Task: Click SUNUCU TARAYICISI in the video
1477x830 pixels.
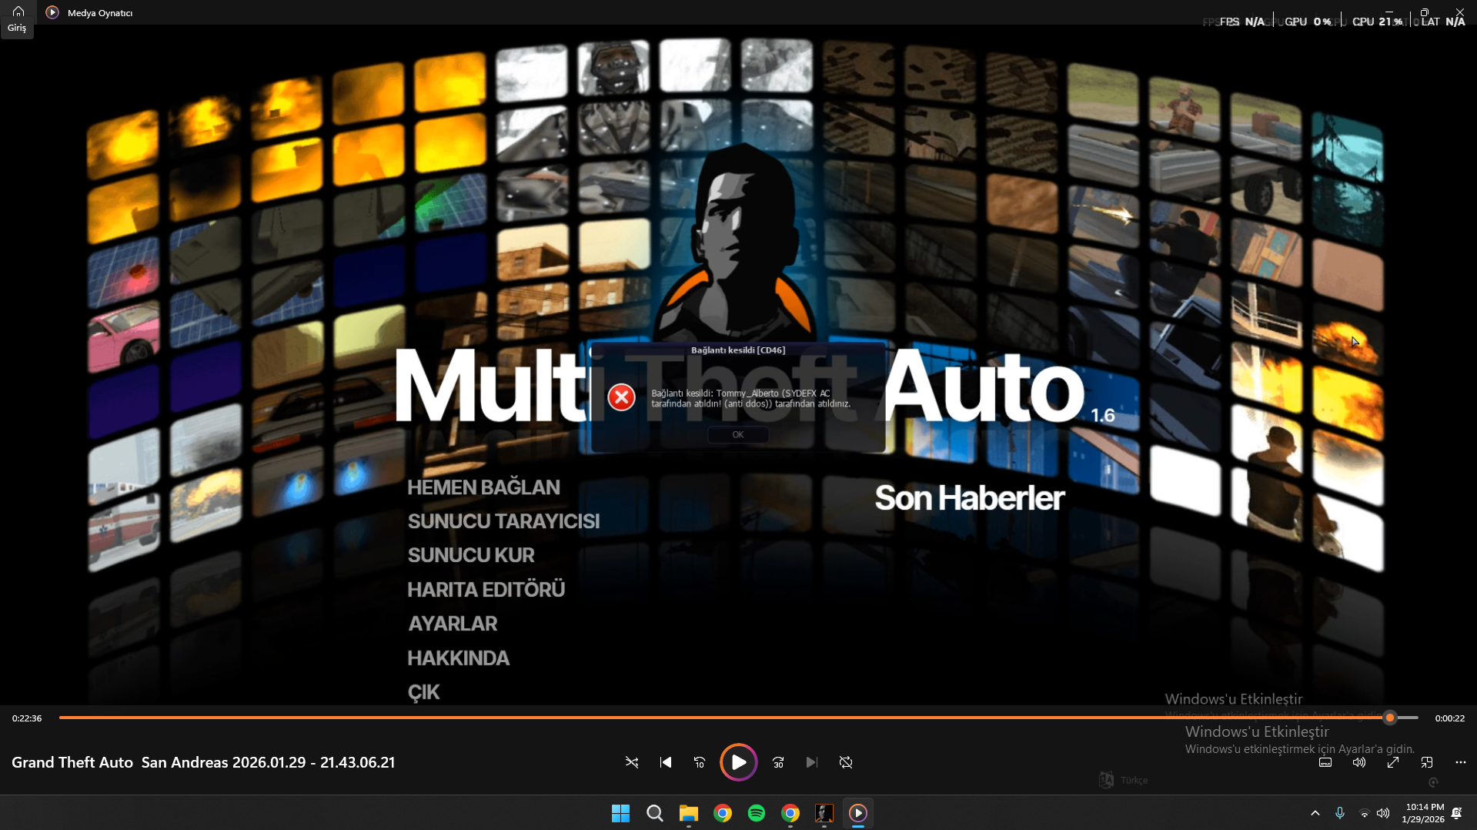Action: pyautogui.click(x=503, y=521)
